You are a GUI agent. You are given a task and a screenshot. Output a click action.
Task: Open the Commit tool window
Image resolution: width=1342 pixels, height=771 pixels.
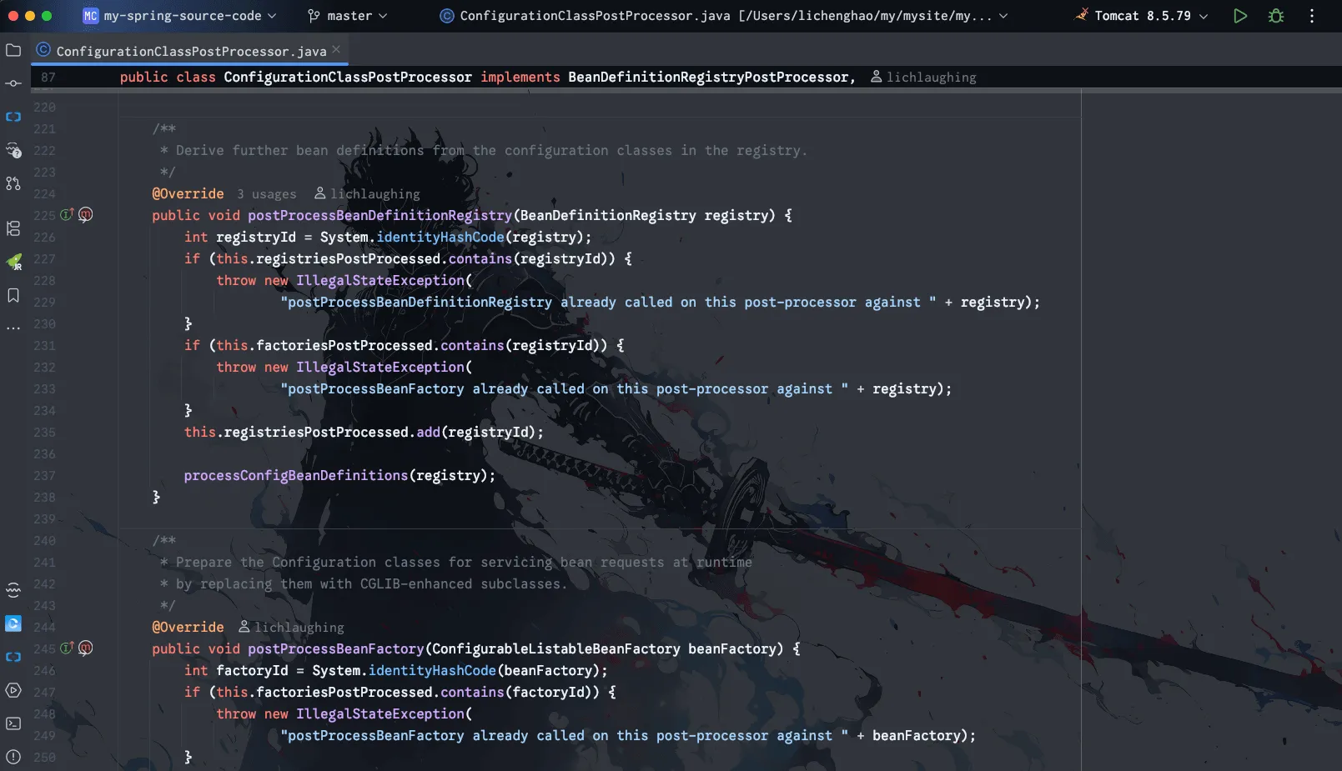coord(13,83)
